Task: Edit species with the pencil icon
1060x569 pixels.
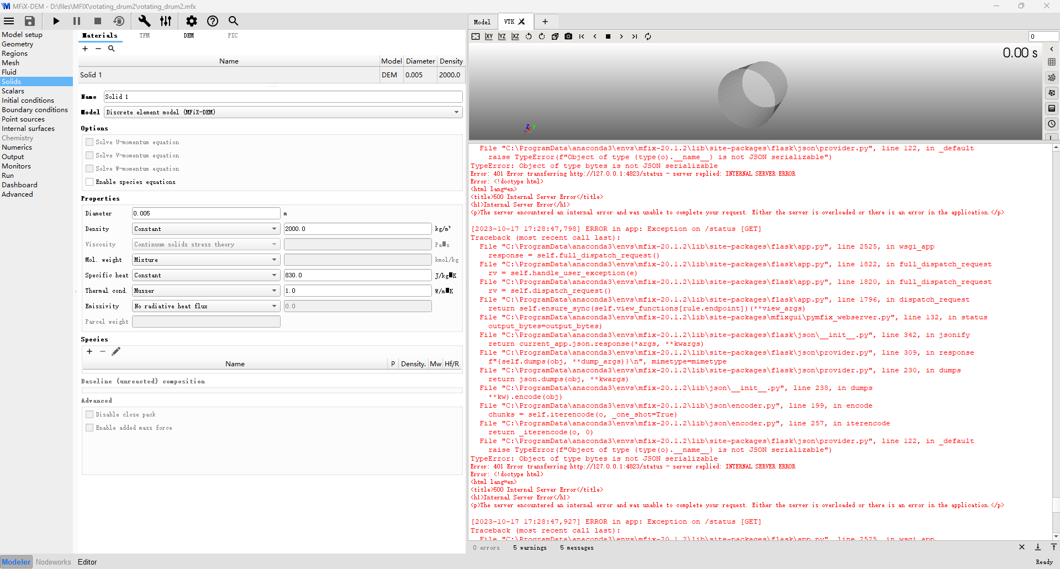Action: click(x=116, y=352)
